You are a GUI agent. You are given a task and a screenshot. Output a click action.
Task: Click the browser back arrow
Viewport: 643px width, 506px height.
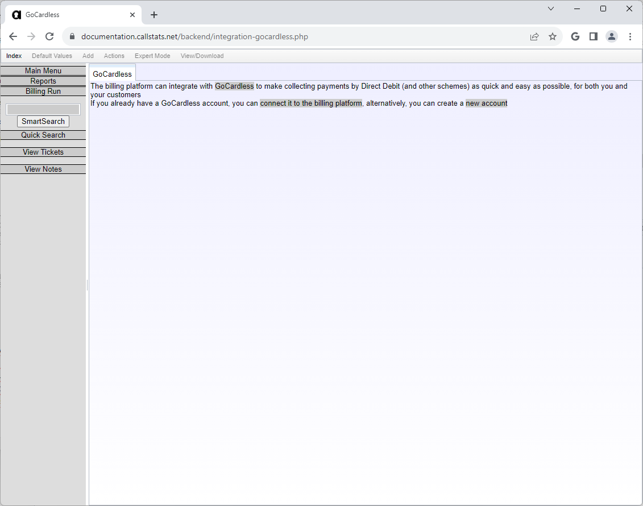click(x=13, y=36)
